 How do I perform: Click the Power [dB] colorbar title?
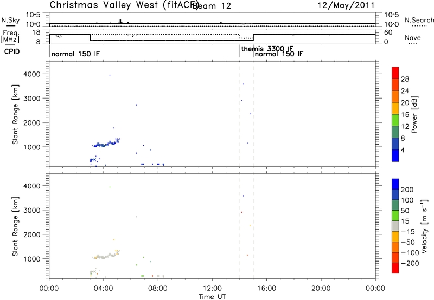click(x=414, y=114)
